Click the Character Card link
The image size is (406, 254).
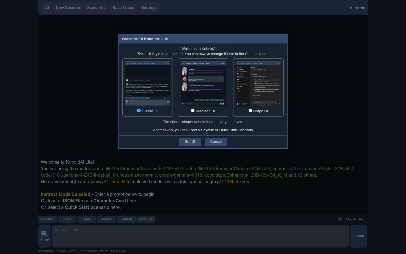(x=110, y=201)
